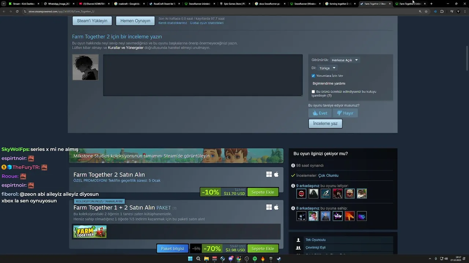Click the thumbs-up Evet recommend button
The height and width of the screenshot is (263, 469).
click(x=320, y=113)
